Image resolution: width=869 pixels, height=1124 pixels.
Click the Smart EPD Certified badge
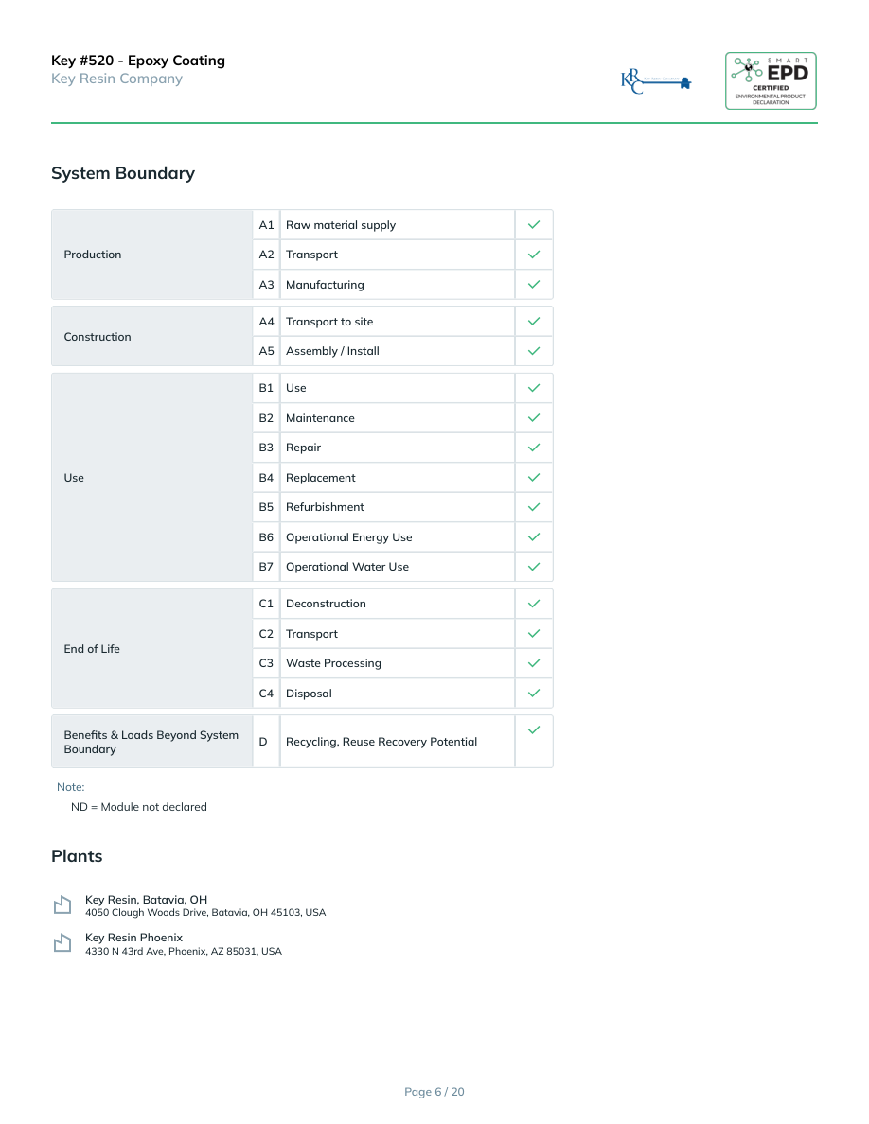[x=771, y=80]
